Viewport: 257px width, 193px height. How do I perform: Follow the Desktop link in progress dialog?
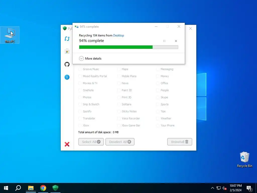tap(118, 35)
